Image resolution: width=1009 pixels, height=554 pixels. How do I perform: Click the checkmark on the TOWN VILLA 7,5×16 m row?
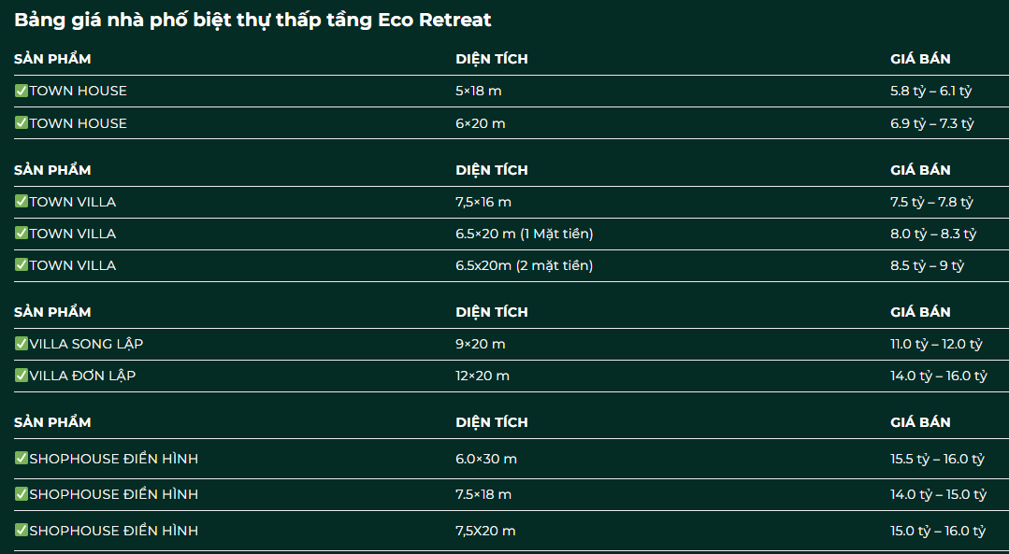(22, 202)
